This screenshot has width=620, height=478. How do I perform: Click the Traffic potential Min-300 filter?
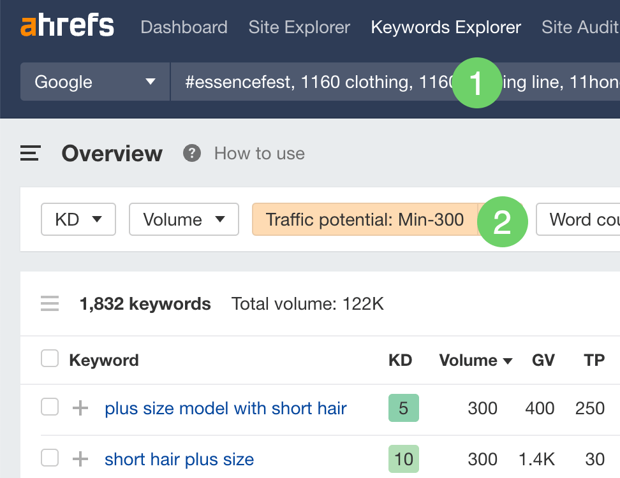point(365,219)
